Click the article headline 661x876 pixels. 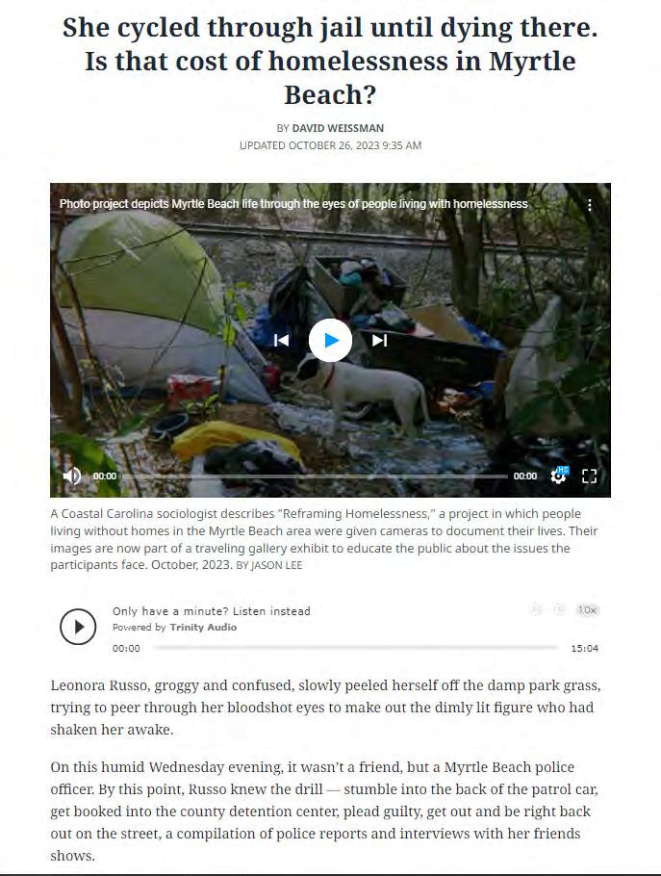pos(330,61)
